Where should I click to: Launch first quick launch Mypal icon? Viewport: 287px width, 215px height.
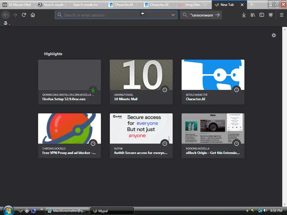point(20,211)
